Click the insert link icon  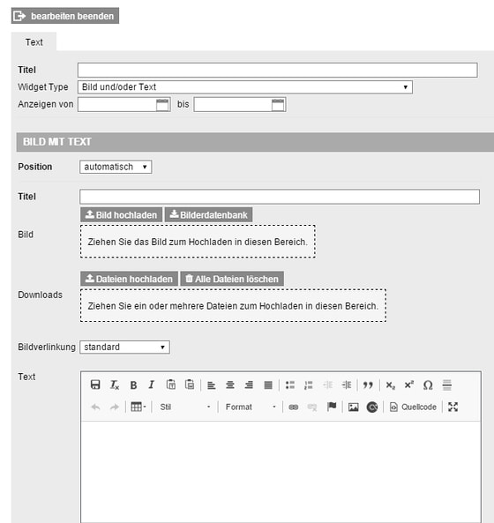pyautogui.click(x=293, y=407)
